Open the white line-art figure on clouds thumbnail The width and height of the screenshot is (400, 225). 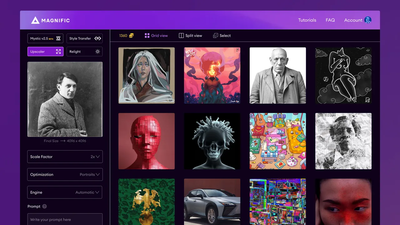click(x=343, y=75)
